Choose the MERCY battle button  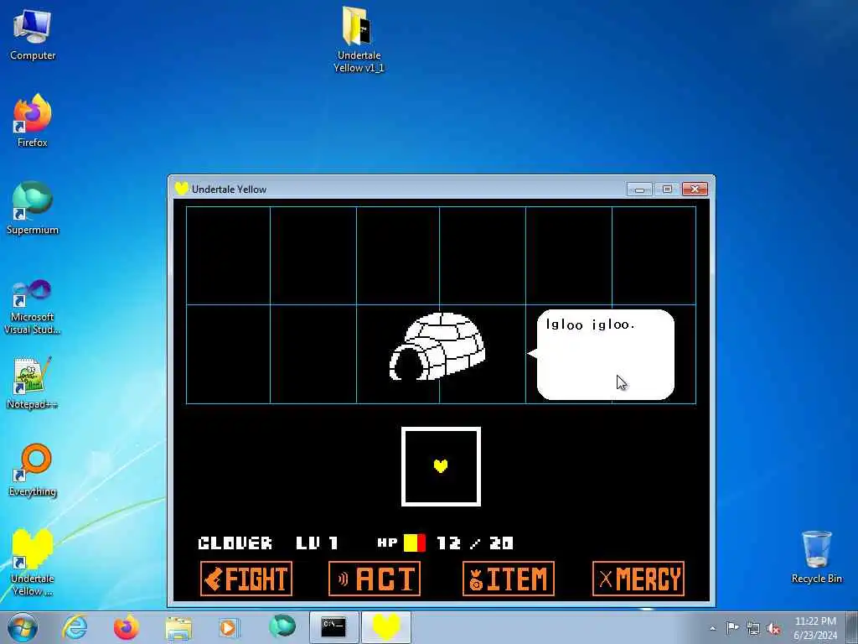[x=638, y=579]
